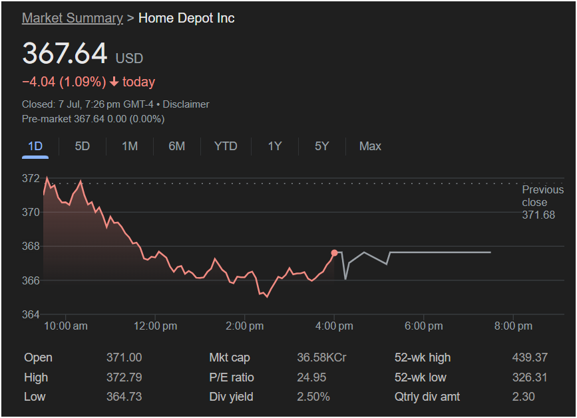
Task: Click the 364 price axis label
Action: [31, 314]
